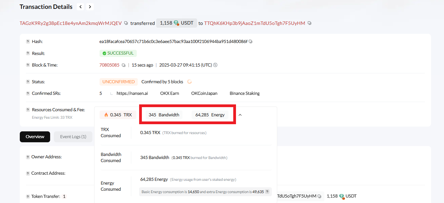Click USDT logo in Token Transfer row

point(341,196)
